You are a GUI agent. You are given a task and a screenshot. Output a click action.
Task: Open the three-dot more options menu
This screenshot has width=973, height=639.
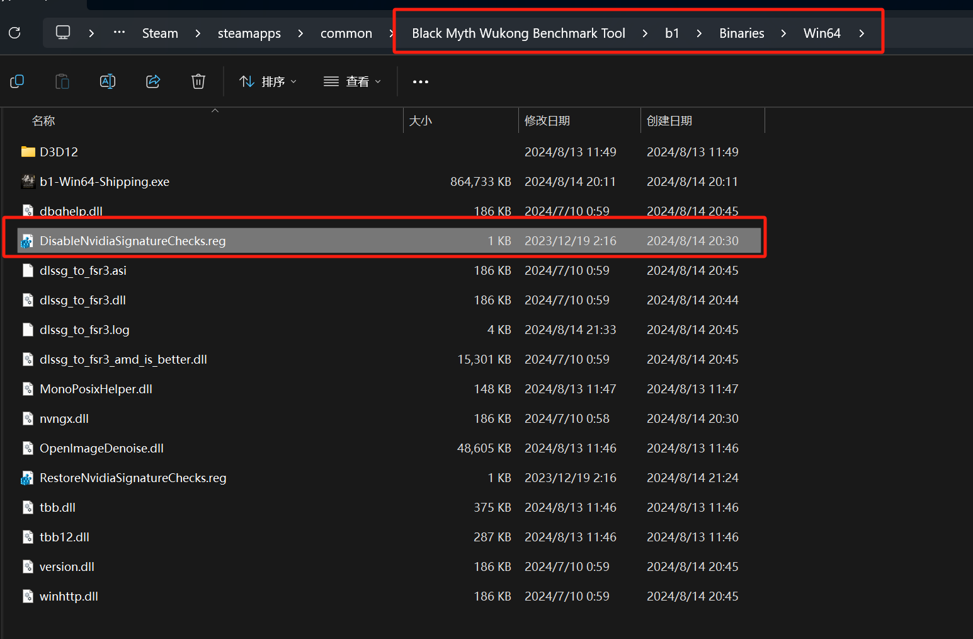tap(420, 82)
